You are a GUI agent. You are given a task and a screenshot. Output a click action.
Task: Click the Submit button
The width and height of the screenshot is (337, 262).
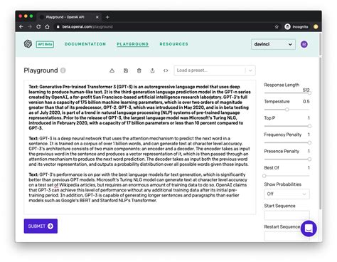point(41,226)
